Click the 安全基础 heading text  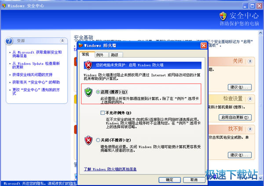click(x=83, y=37)
